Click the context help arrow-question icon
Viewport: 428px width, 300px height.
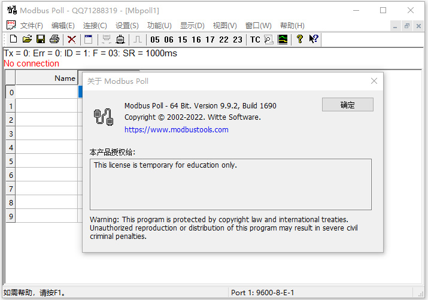coord(314,39)
